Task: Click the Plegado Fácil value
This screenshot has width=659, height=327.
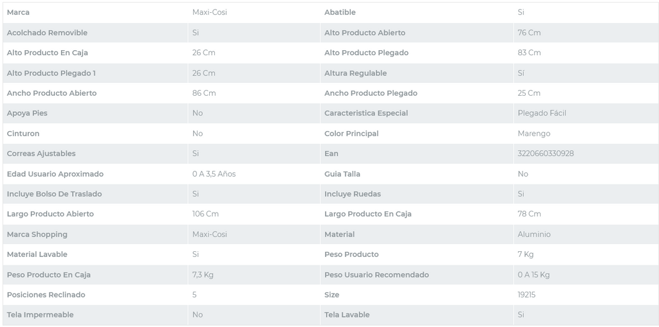Action: tap(541, 113)
